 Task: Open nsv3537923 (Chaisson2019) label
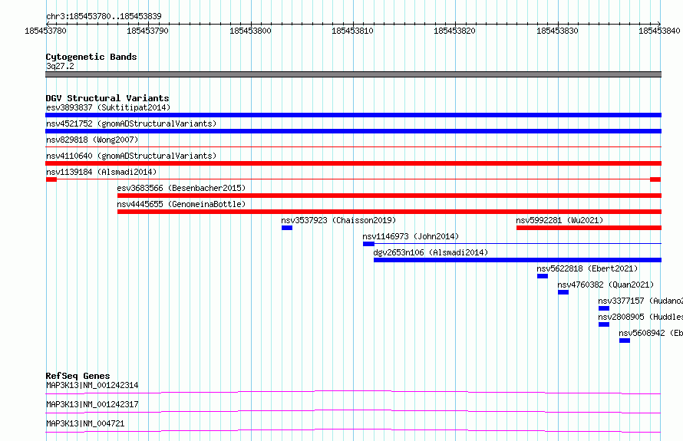(339, 220)
